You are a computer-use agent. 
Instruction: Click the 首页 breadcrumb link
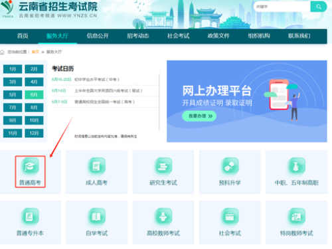[35, 52]
